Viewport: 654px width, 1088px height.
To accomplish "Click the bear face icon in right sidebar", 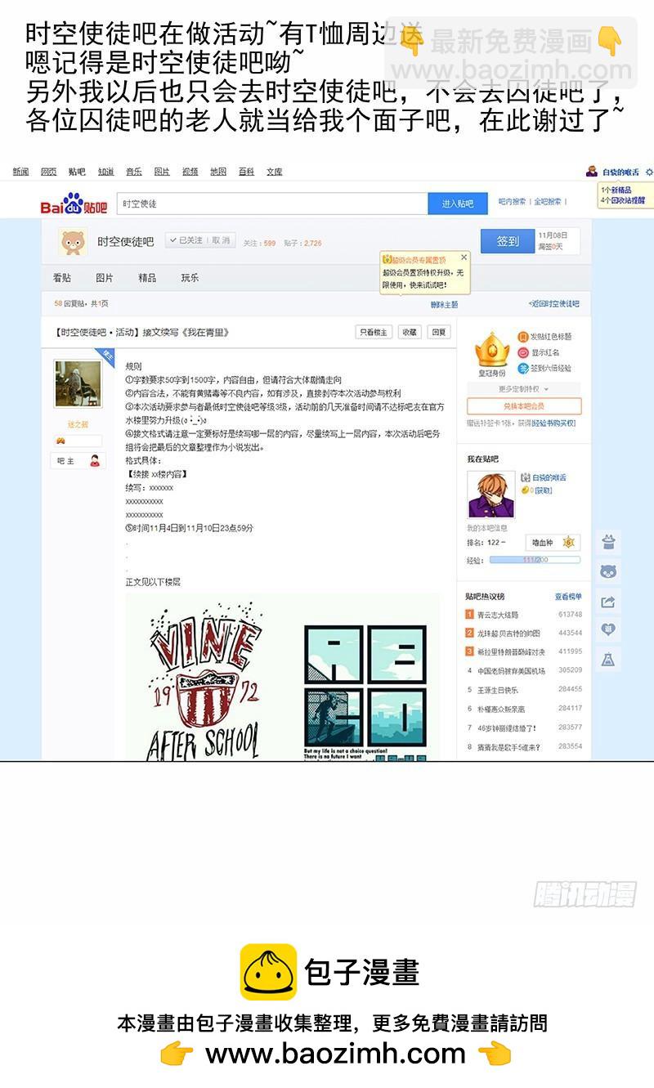I will pyautogui.click(x=607, y=571).
